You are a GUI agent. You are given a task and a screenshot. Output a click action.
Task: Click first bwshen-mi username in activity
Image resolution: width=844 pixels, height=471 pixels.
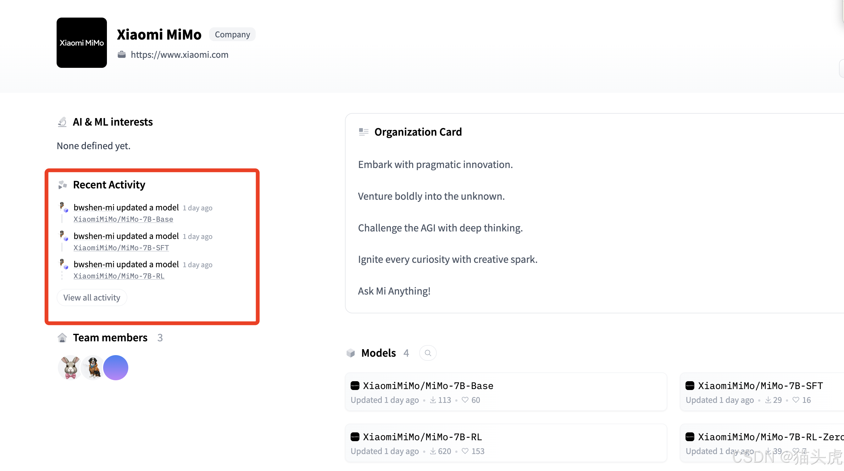(x=94, y=207)
